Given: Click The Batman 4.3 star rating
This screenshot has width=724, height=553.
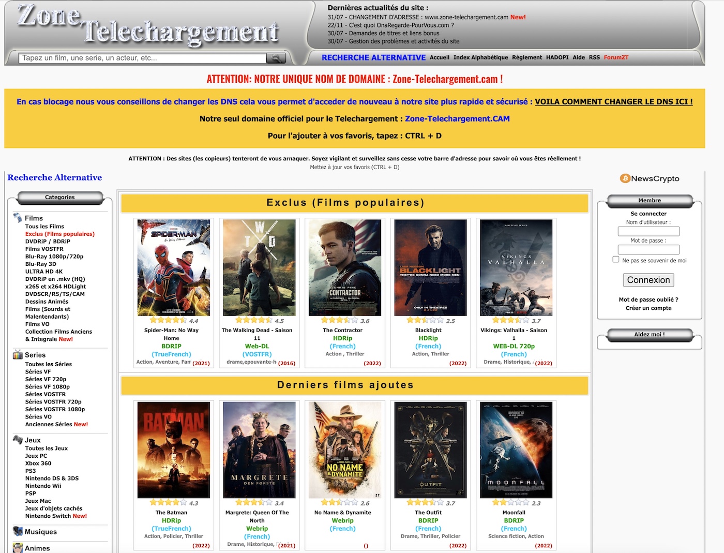Looking at the screenshot, I should (168, 503).
